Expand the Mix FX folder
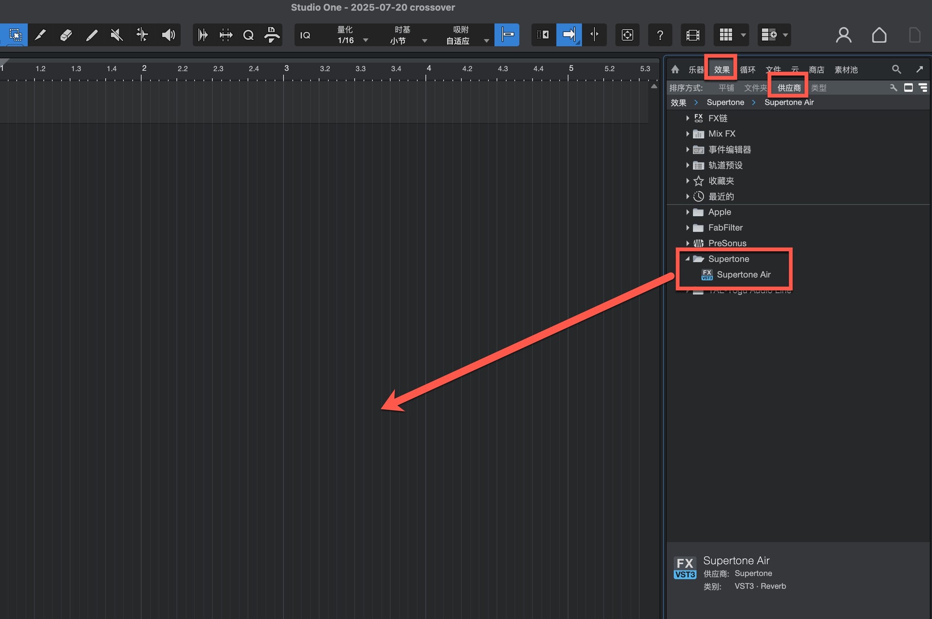932x619 pixels. [687, 134]
